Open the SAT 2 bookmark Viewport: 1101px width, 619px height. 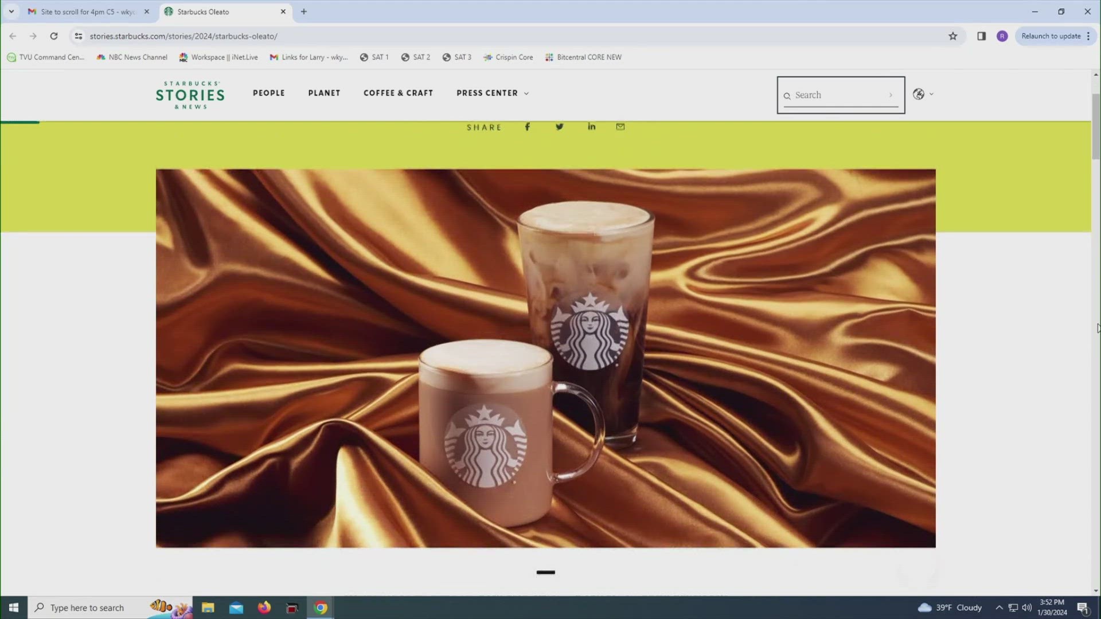[416, 57]
